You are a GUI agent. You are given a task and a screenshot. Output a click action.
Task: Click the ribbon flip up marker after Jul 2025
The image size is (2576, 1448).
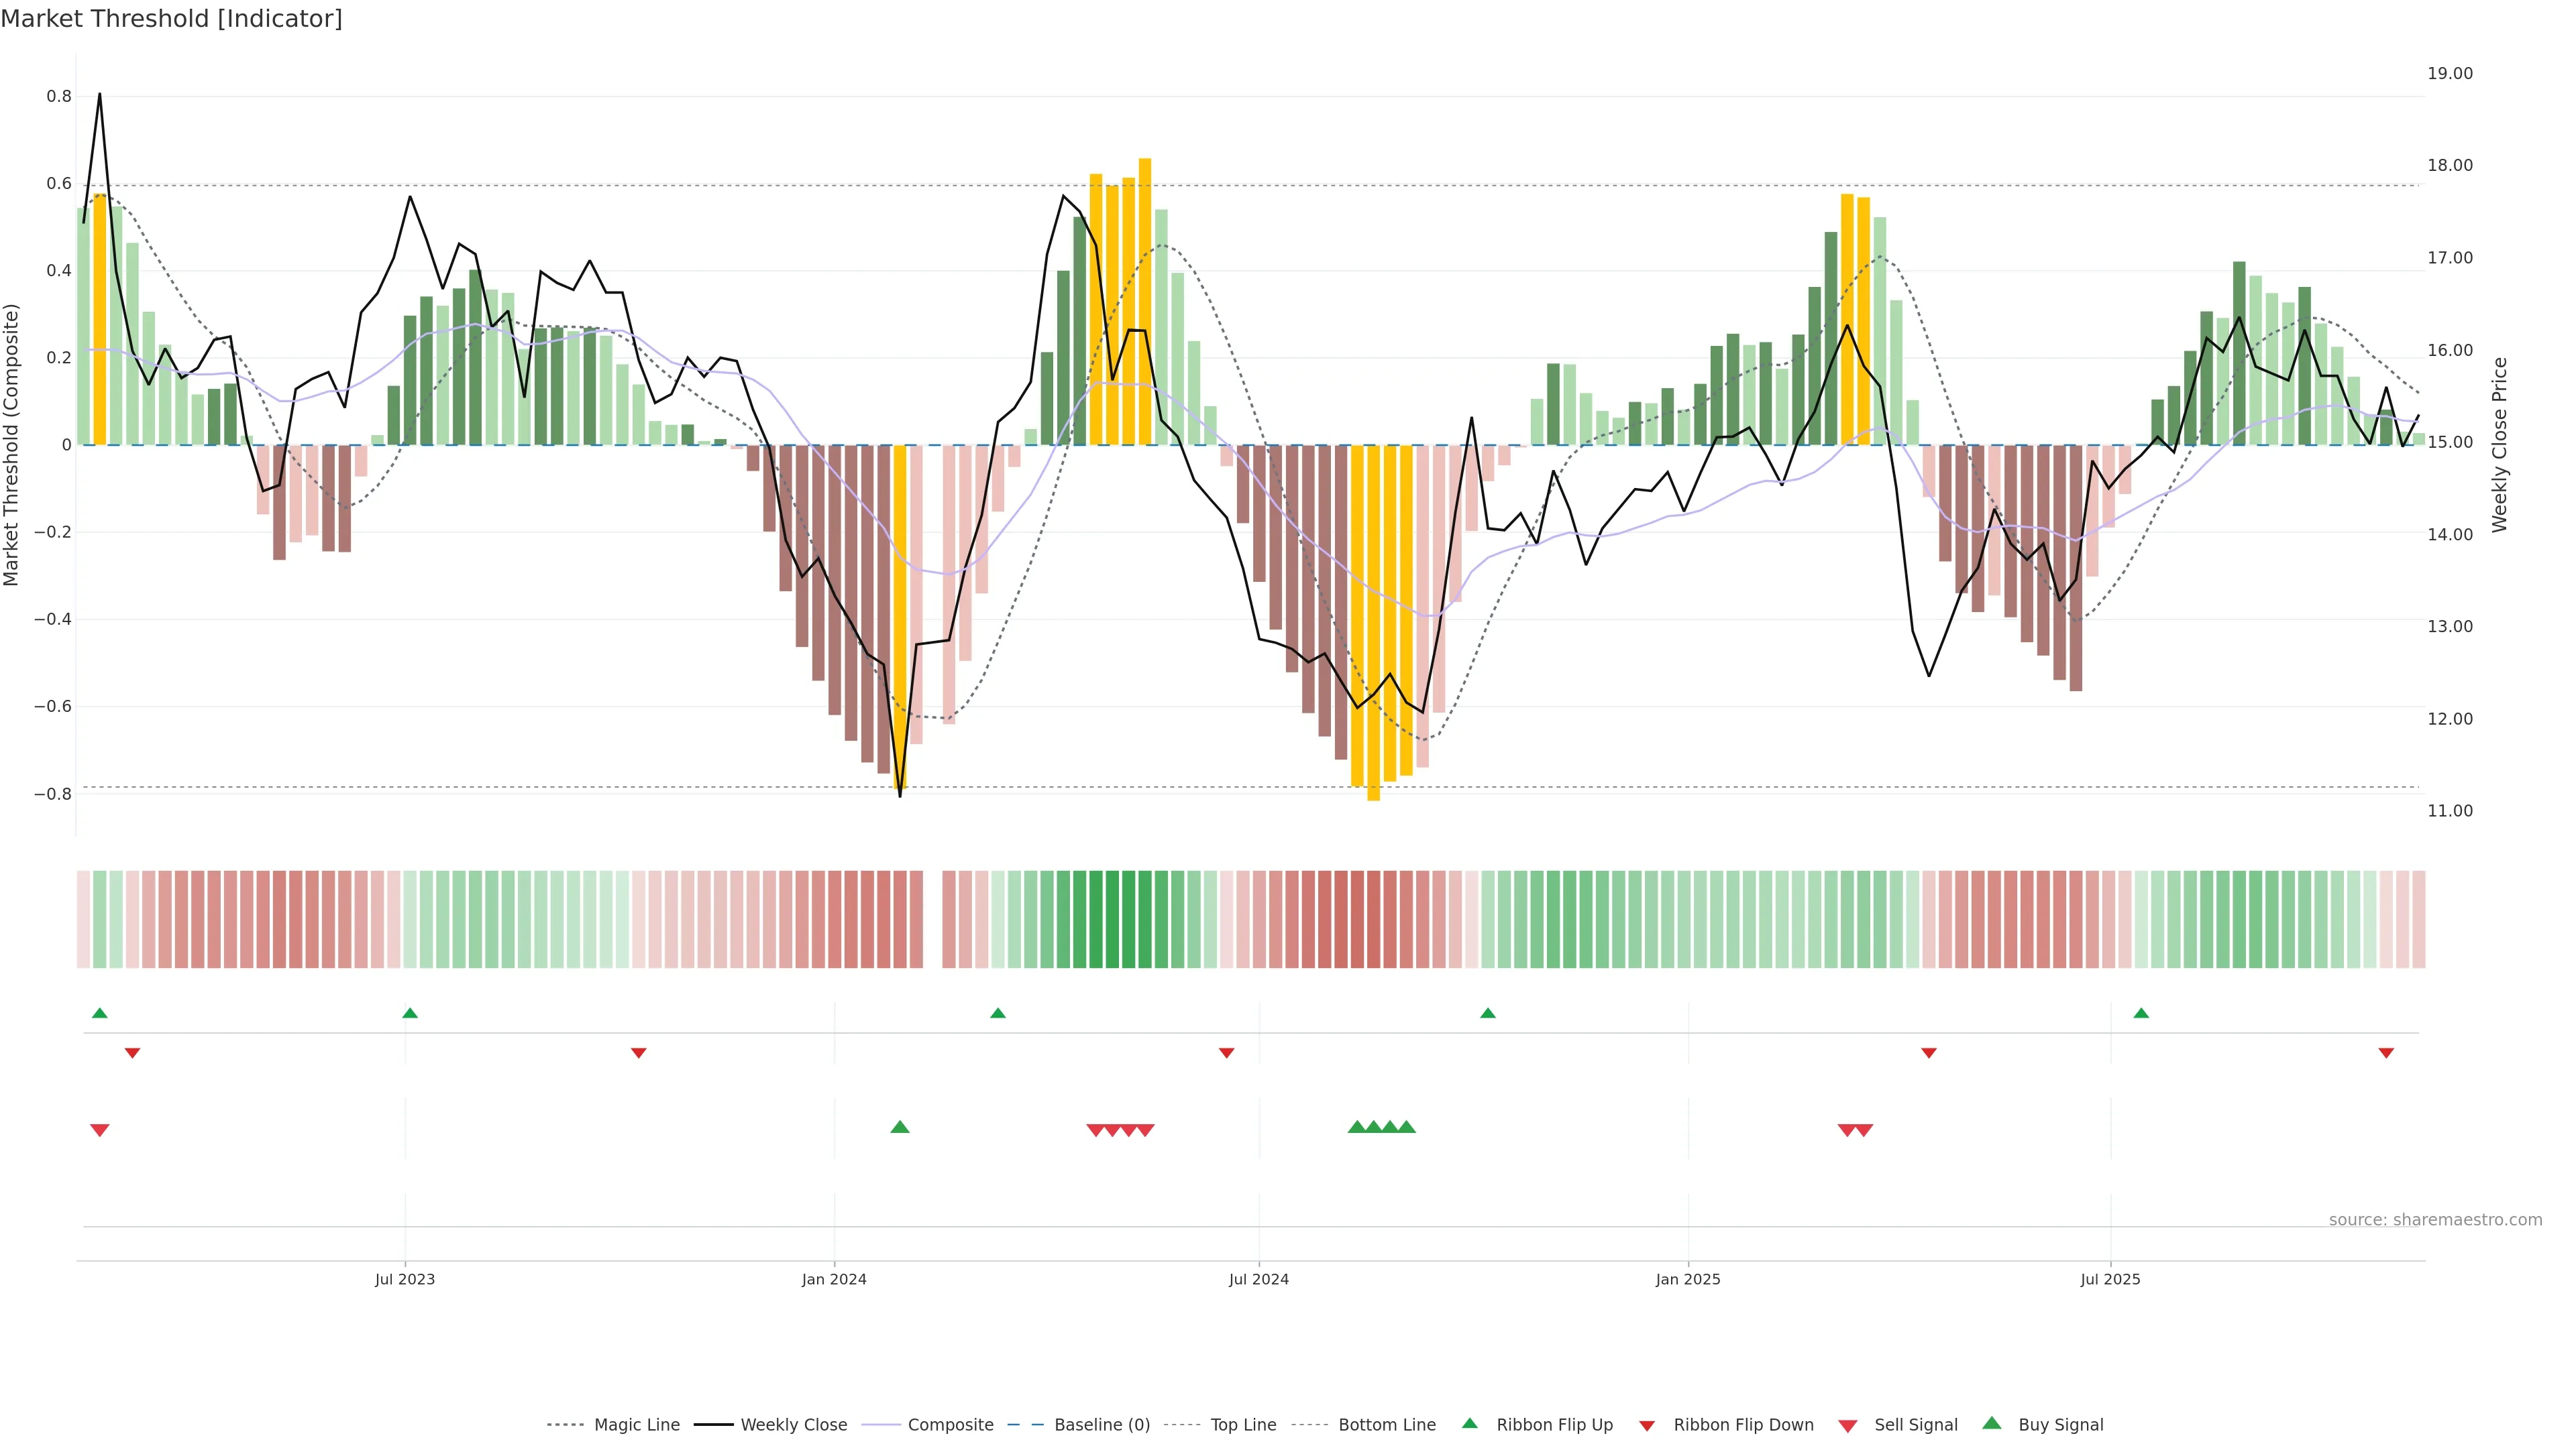(2141, 1014)
